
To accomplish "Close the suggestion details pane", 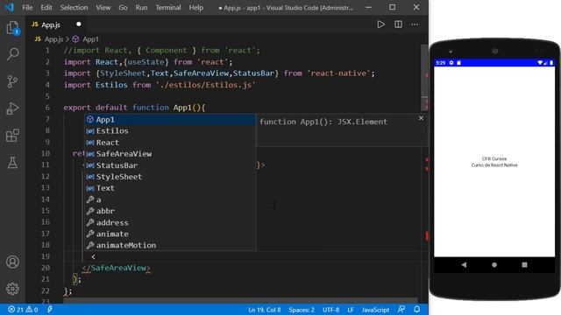I will [x=421, y=118].
